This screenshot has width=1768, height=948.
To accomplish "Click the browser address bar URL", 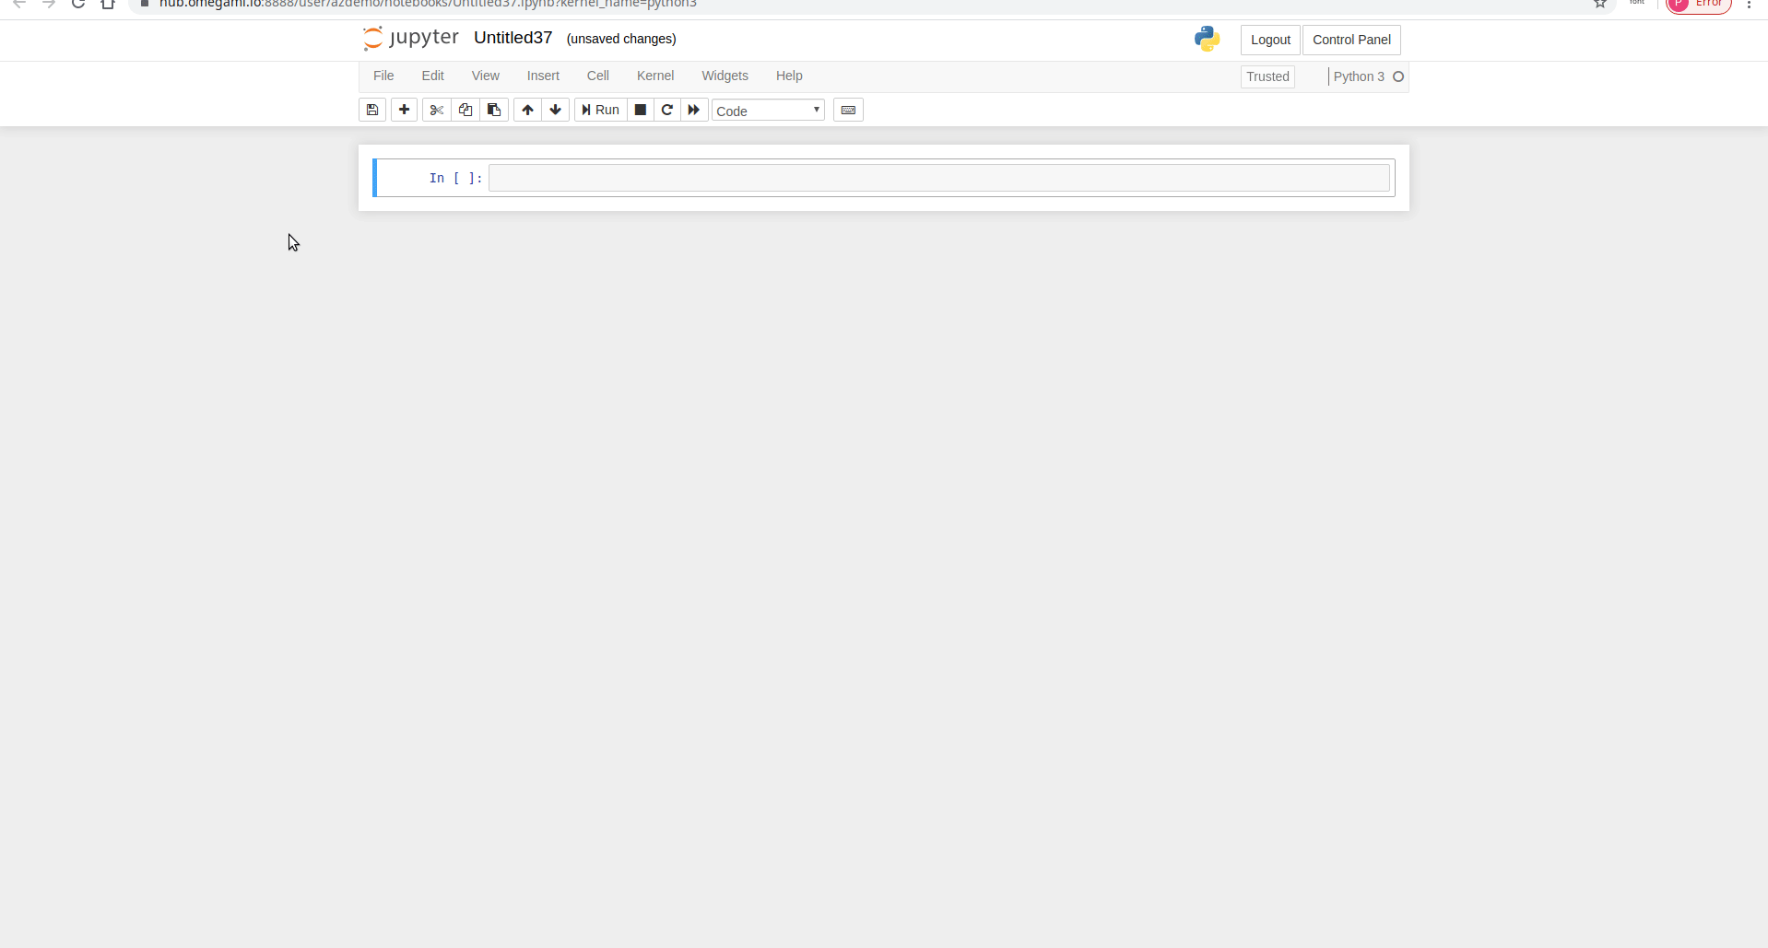I will tap(428, 4).
